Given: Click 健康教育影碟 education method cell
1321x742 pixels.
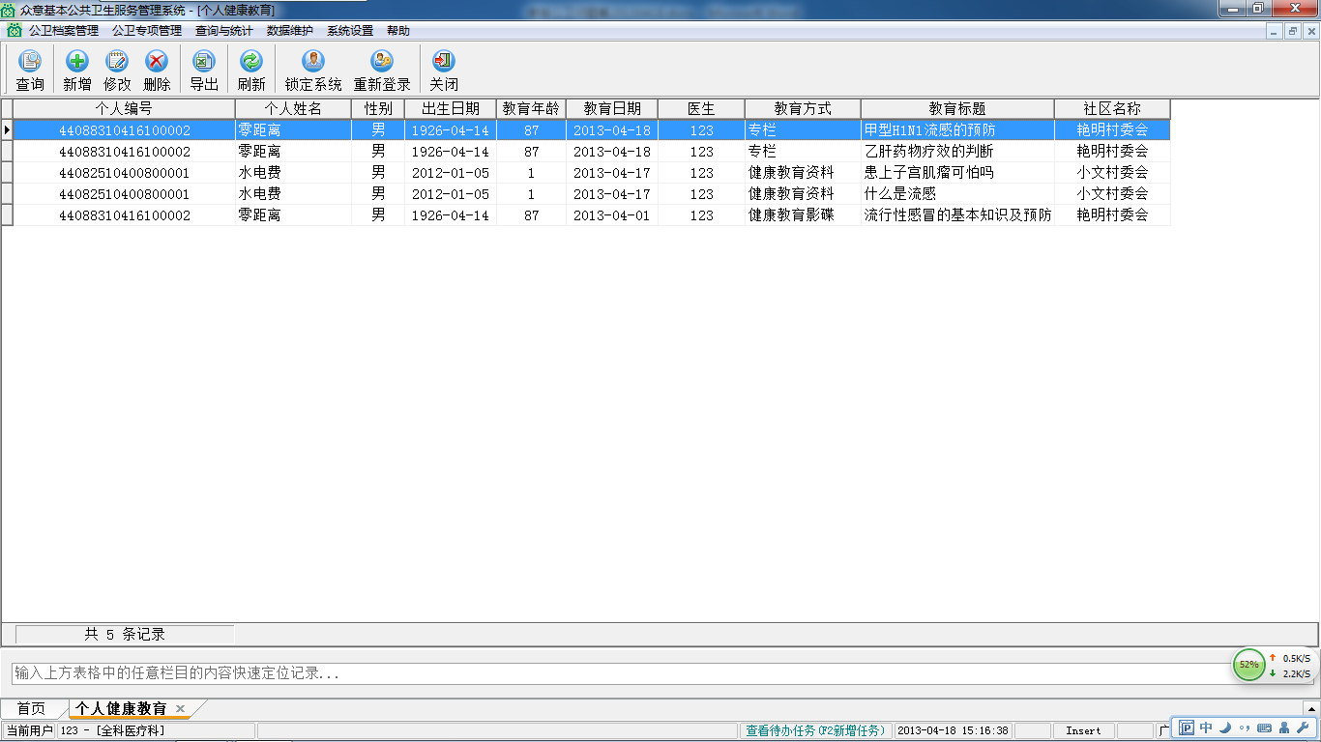Looking at the screenshot, I should coord(803,214).
